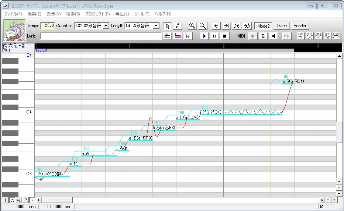Toggle the Mode2 pitch editing button
The image size is (344, 211).
pyautogui.click(x=263, y=26)
